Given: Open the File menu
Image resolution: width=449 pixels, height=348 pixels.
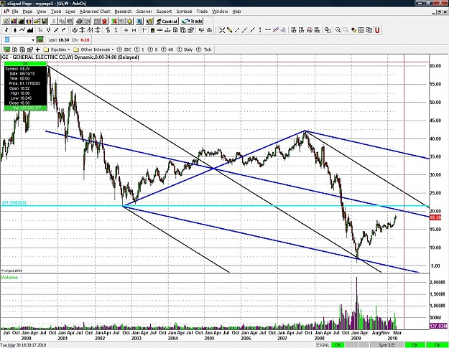Looking at the screenshot, I should [x=15, y=11].
